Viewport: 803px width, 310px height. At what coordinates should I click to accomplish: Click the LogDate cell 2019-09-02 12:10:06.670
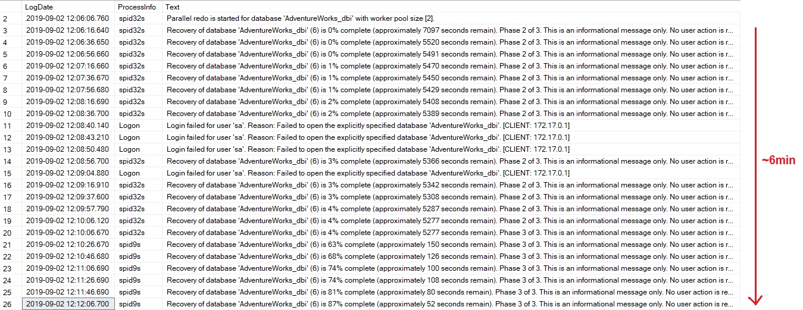pos(67,233)
